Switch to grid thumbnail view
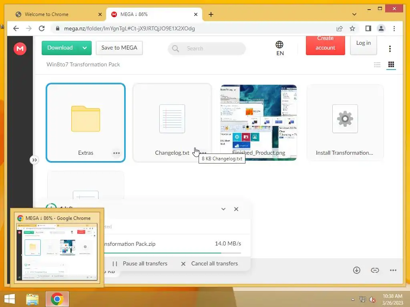 point(391,64)
